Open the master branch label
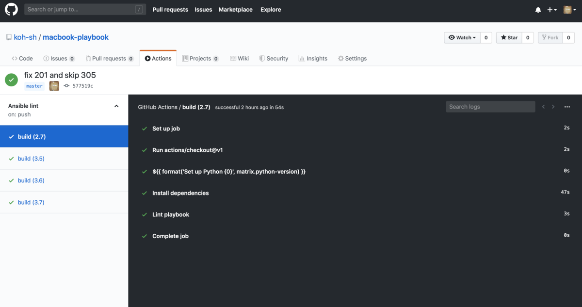Viewport: 582px width, 307px height. tap(34, 86)
